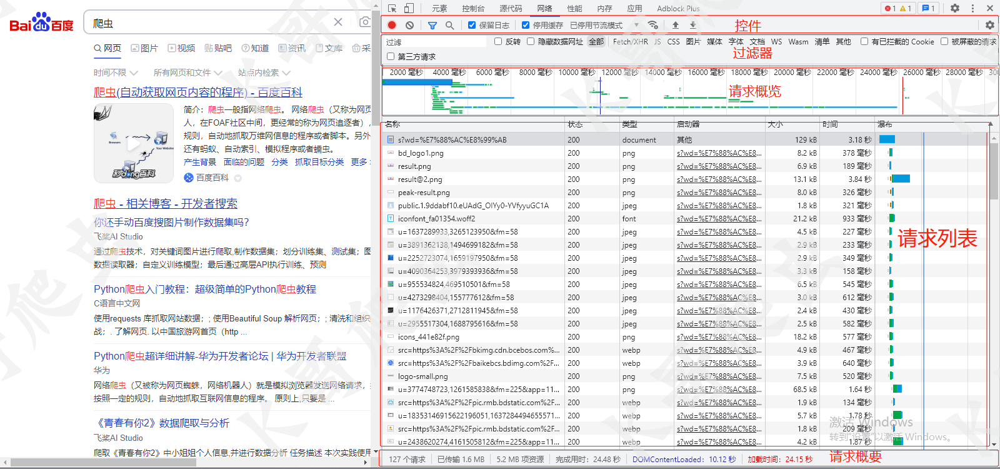Switch to the 控制台 DevTools tab
1000x469 pixels.
point(472,8)
